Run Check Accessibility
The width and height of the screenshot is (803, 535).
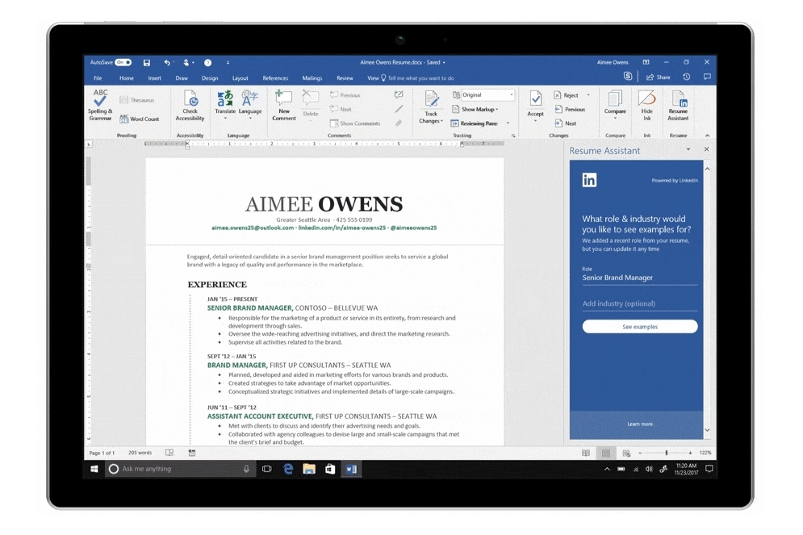(190, 106)
